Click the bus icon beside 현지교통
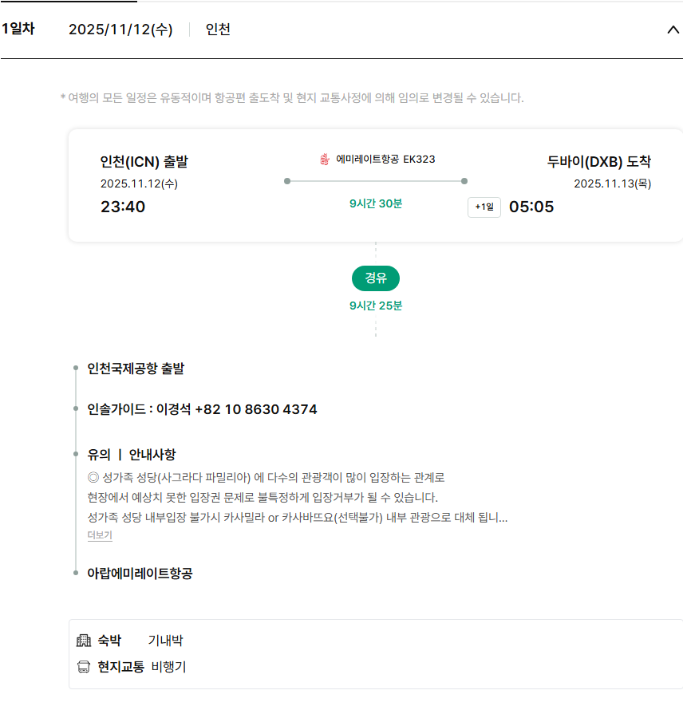683x706 pixels. point(84,667)
